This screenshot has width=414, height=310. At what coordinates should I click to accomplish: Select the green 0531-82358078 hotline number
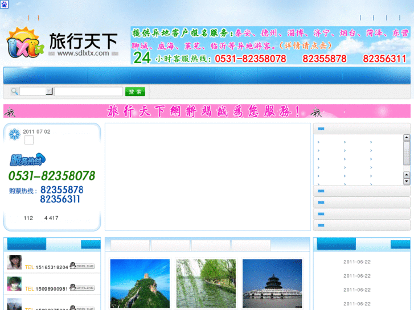[x=52, y=176]
